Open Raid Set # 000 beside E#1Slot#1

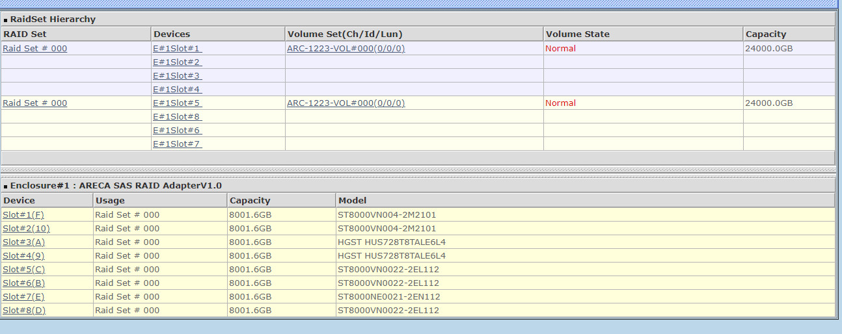coord(34,49)
